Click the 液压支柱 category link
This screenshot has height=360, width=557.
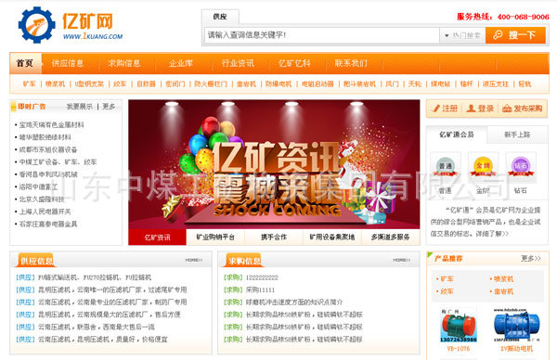click(496, 84)
